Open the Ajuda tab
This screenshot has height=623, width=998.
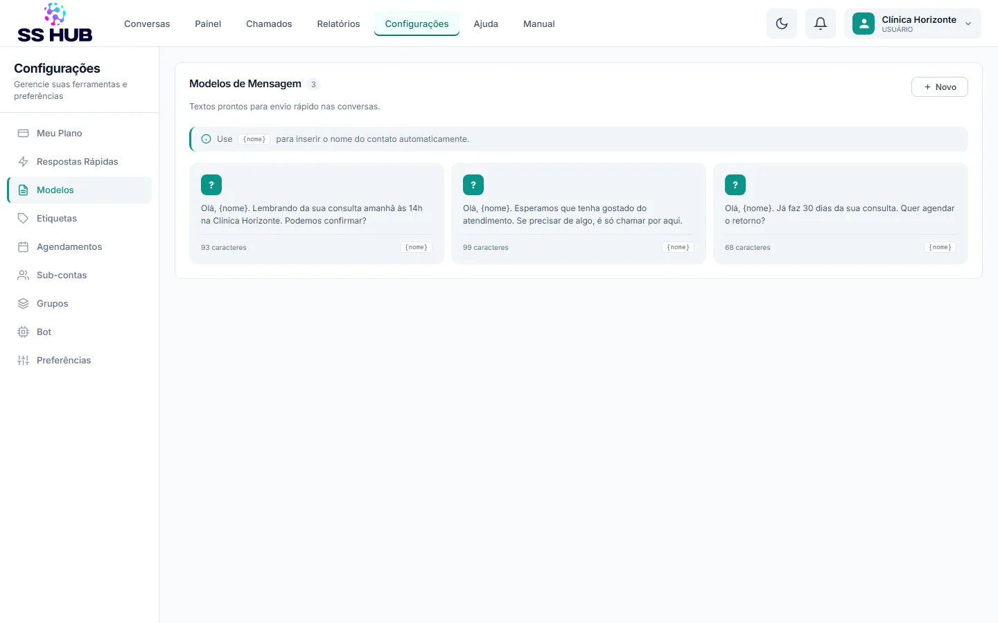[x=486, y=24]
